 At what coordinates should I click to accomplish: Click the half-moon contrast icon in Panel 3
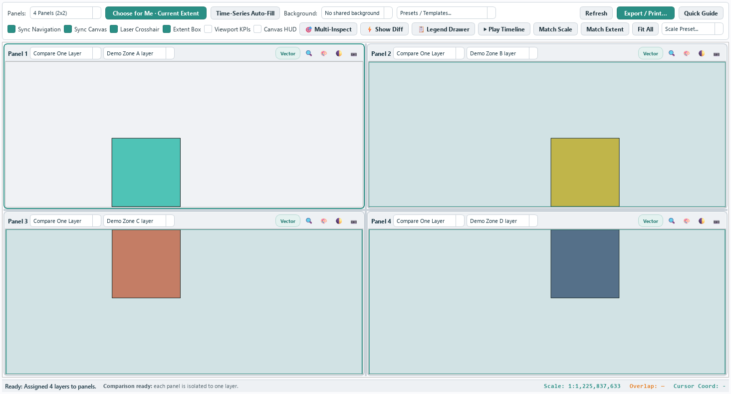(339, 221)
